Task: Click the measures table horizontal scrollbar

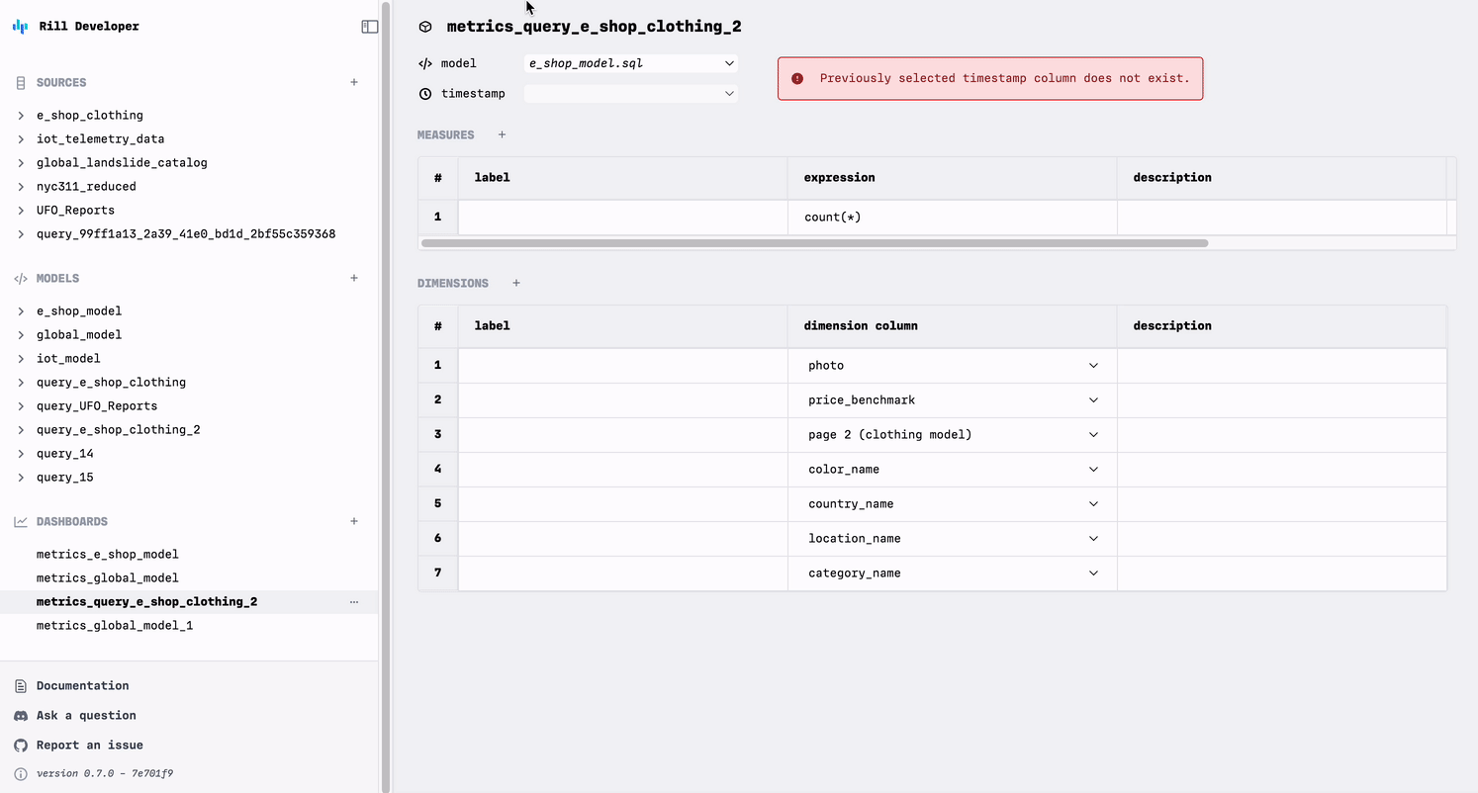Action: 814,242
